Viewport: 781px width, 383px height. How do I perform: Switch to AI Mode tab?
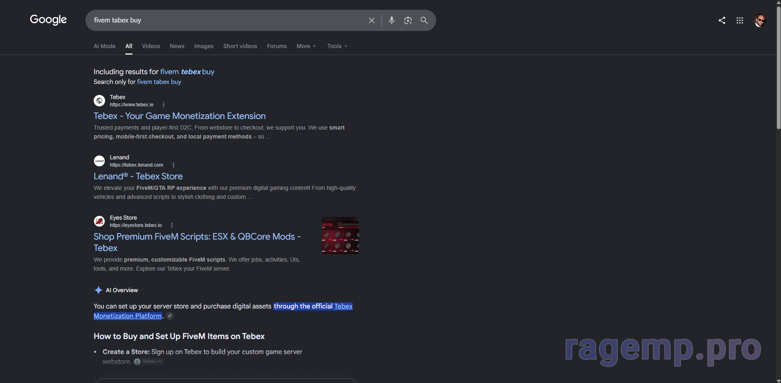(x=105, y=46)
